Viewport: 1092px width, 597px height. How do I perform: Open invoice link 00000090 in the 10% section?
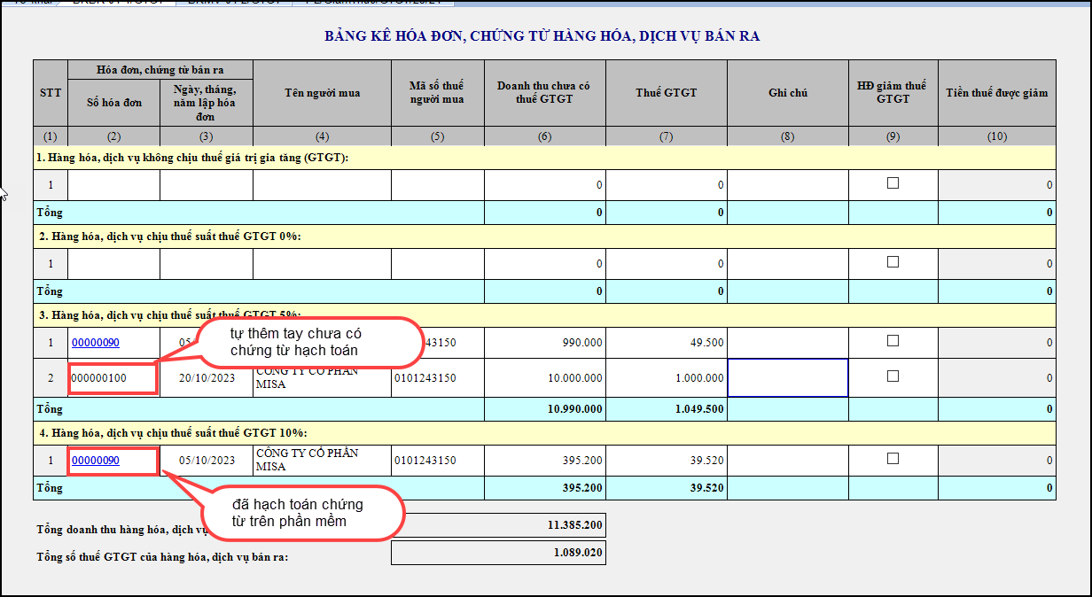[95, 461]
